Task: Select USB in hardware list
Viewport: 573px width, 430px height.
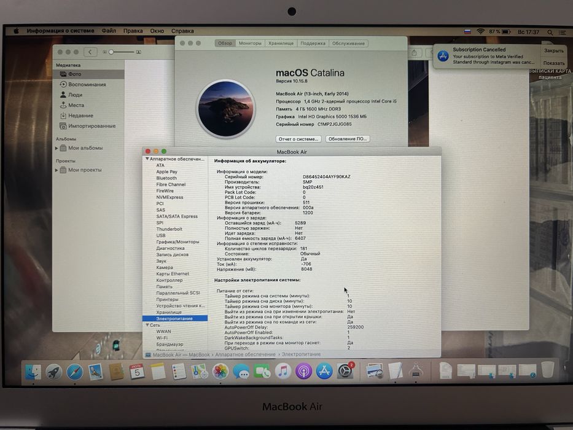Action: (x=161, y=235)
